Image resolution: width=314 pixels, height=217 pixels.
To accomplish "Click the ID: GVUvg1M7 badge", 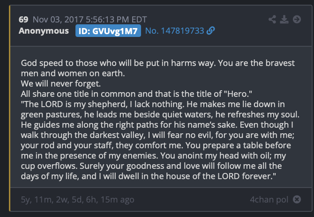I will point(108,31).
